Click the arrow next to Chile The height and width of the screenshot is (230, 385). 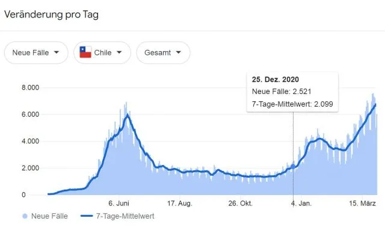pos(119,52)
